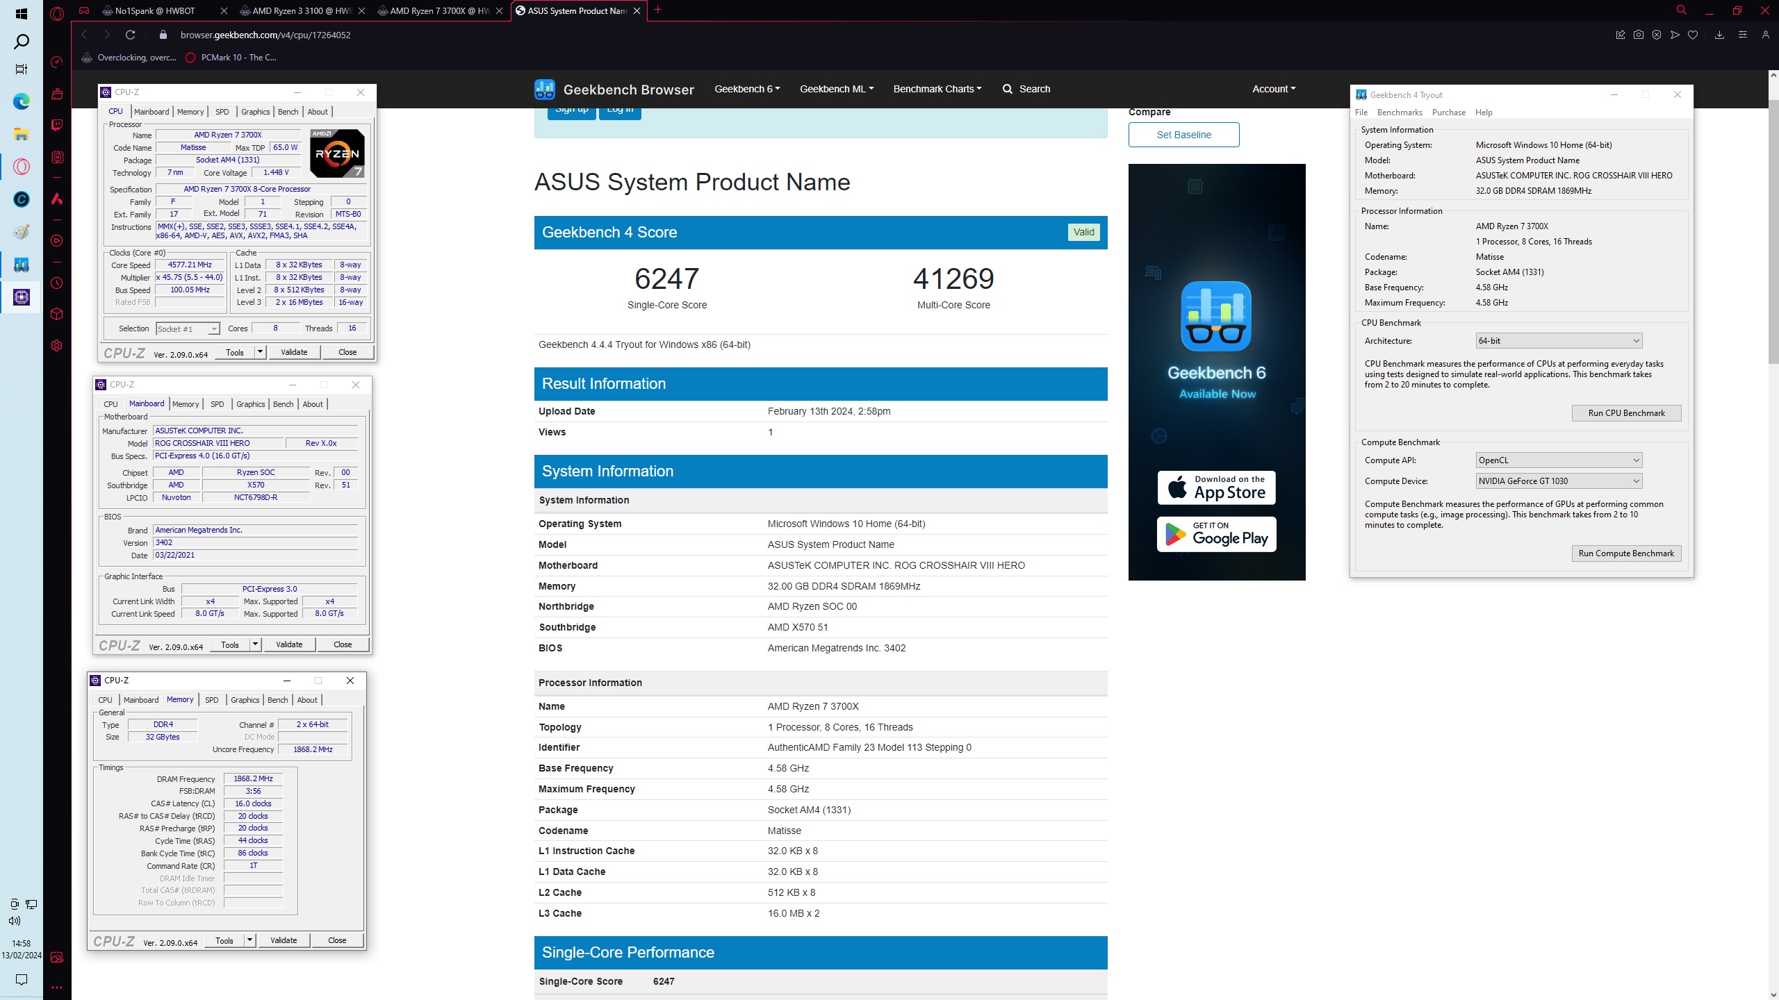Switch to Bench tab in top CPU-Z window
Image resolution: width=1779 pixels, height=1000 pixels.
(x=288, y=112)
